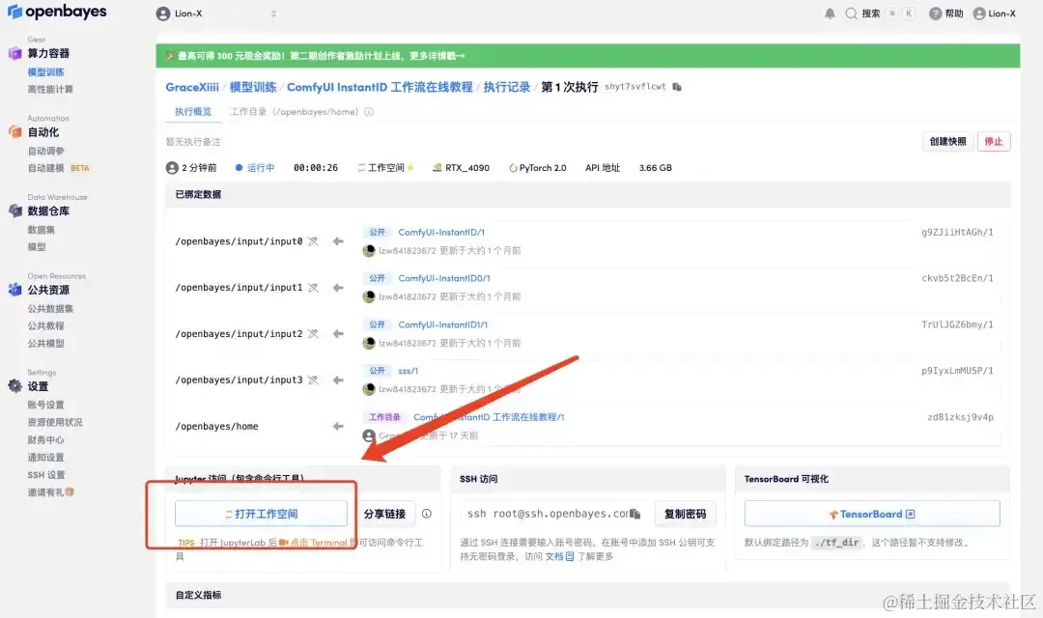Click the 分享链接 button
Screen dimensions: 1043x618
click(x=384, y=514)
